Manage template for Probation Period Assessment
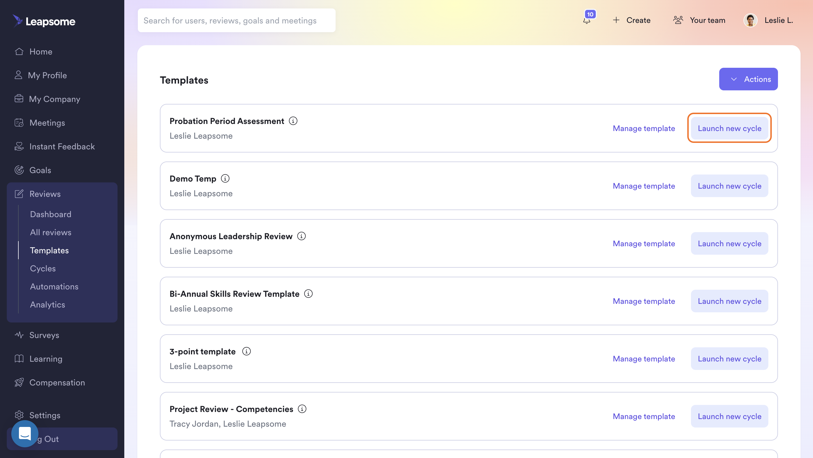The image size is (813, 458). (x=644, y=128)
